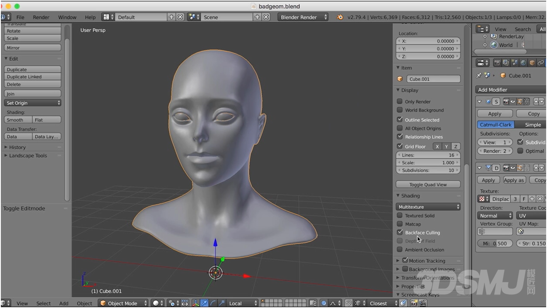
Task: Open the viewport shading sphere selector
Action: pyautogui.click(x=158, y=303)
